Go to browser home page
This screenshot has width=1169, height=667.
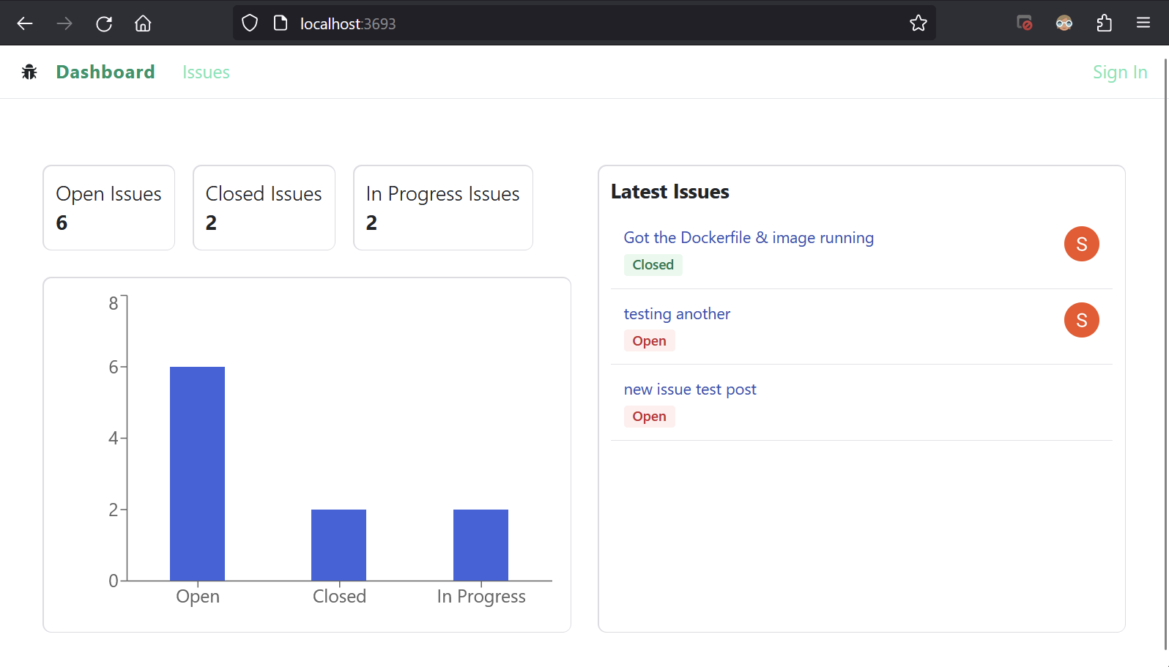tap(143, 23)
